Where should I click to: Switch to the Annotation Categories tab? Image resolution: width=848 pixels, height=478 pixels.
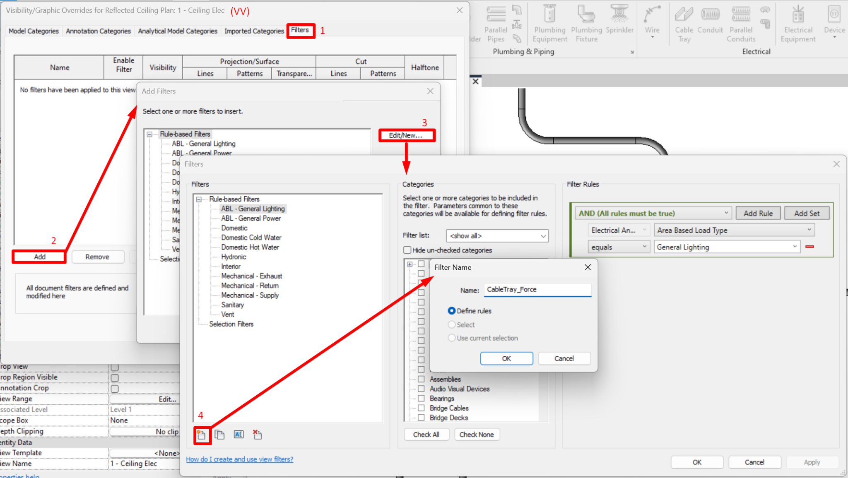98,31
